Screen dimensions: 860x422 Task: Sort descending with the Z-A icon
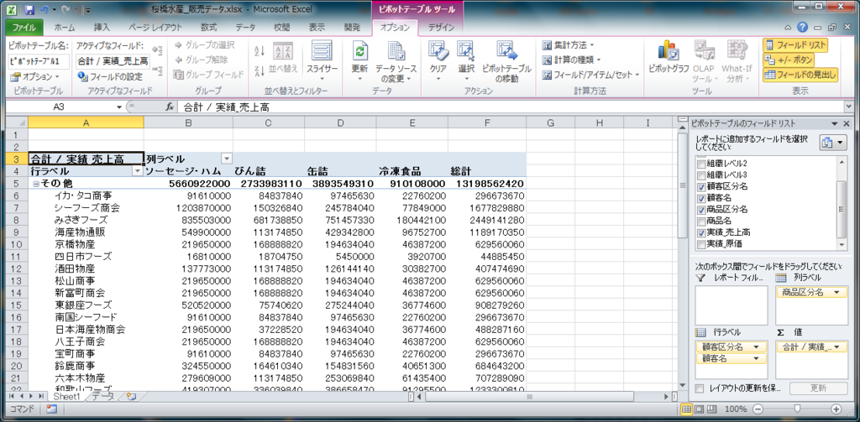coord(260,70)
